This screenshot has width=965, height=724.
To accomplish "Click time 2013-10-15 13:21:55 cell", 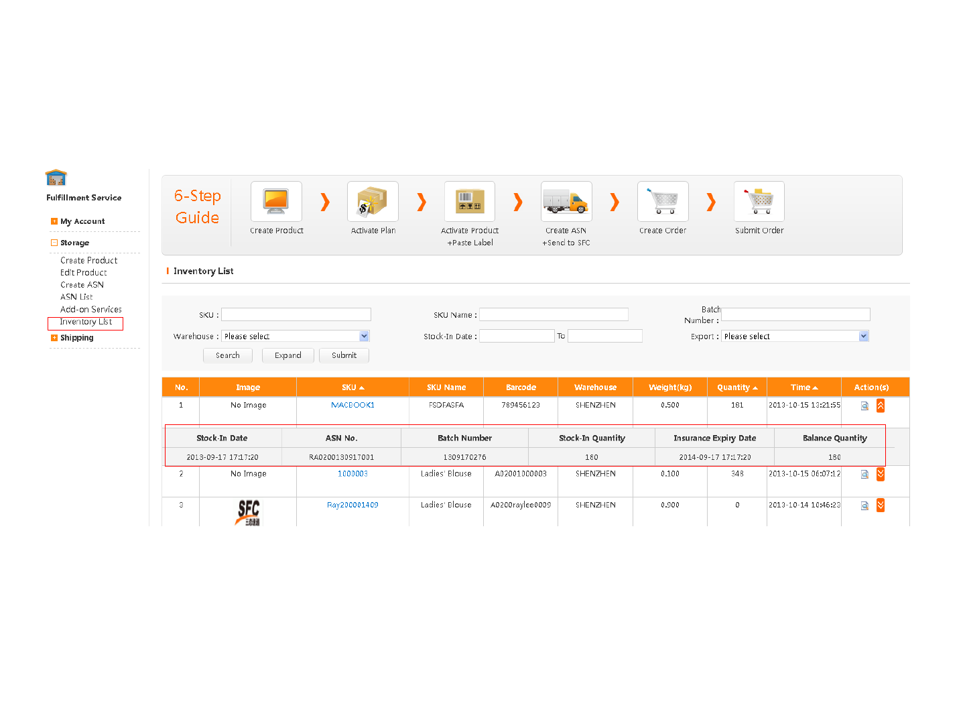I will 804,405.
